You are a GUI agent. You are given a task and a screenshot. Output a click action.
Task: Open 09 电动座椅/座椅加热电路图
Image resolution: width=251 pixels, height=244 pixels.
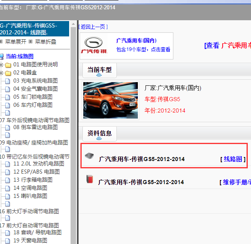[34, 142]
